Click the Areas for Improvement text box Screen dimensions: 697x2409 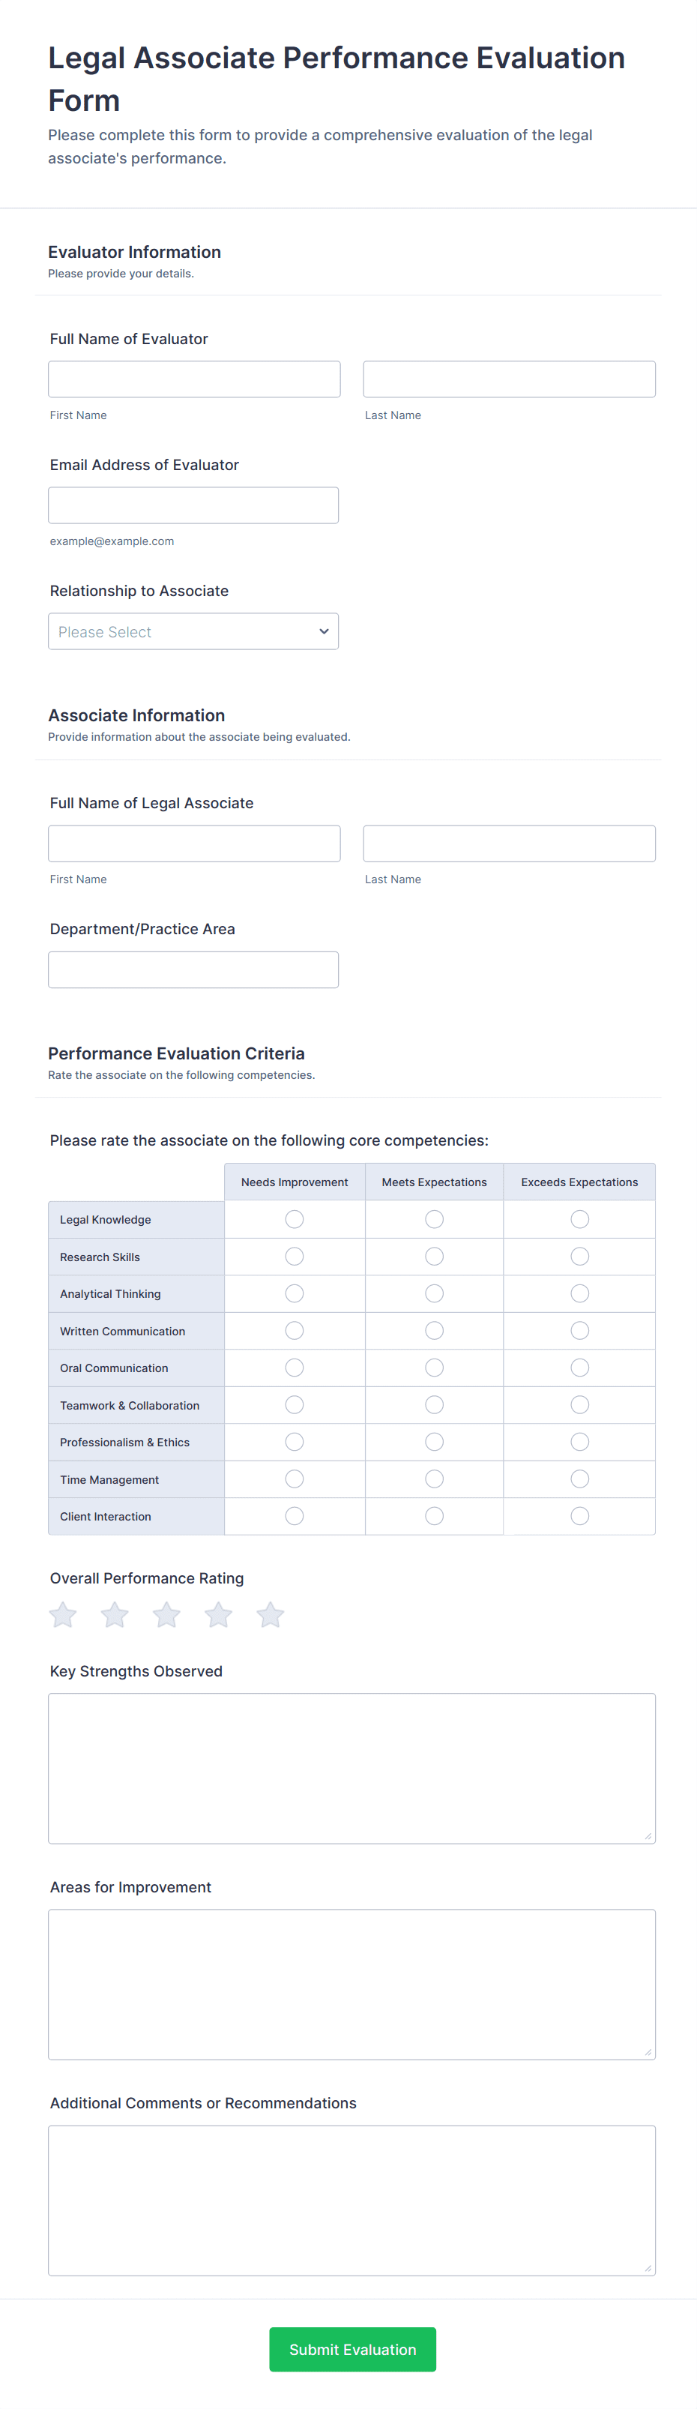tap(351, 1983)
